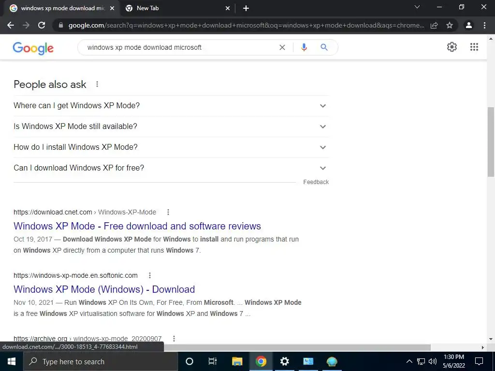
Task: Open Settings from the taskbar
Action: coord(284,361)
